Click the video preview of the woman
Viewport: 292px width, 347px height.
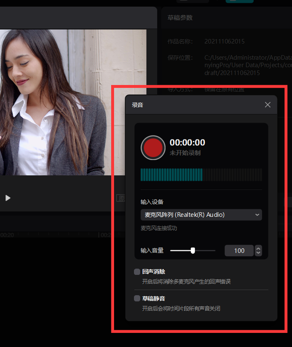[x=55, y=100]
